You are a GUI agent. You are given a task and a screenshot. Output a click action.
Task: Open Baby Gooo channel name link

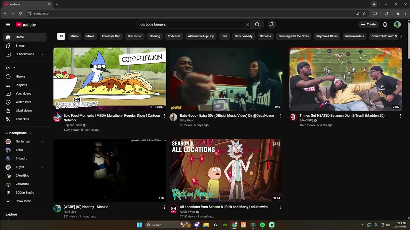[187, 120]
